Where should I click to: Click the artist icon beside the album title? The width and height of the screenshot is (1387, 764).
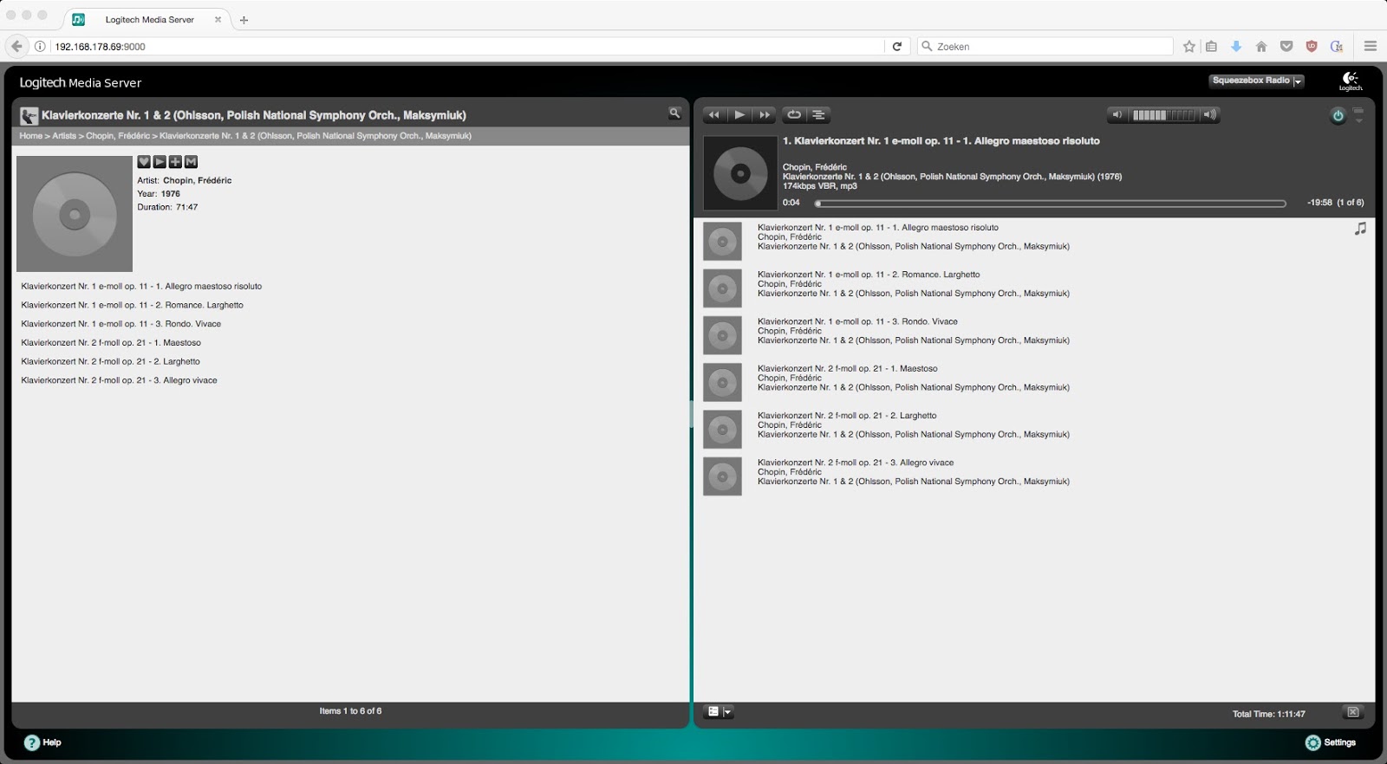[29, 115]
